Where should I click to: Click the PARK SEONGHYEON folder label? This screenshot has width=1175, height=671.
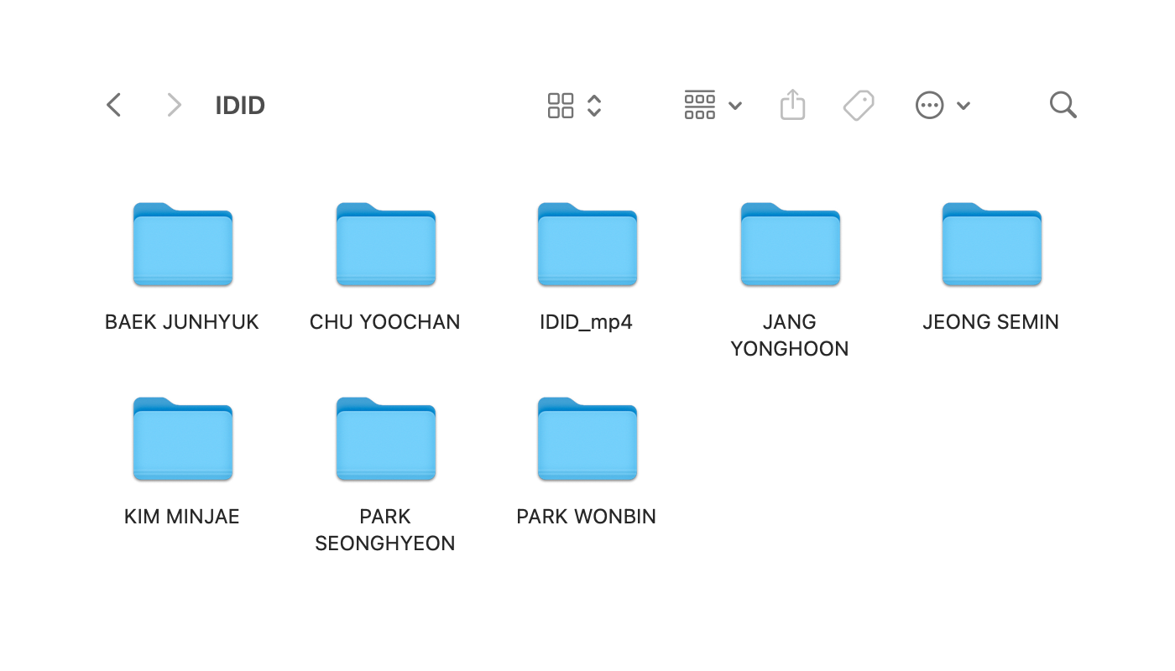[385, 530]
